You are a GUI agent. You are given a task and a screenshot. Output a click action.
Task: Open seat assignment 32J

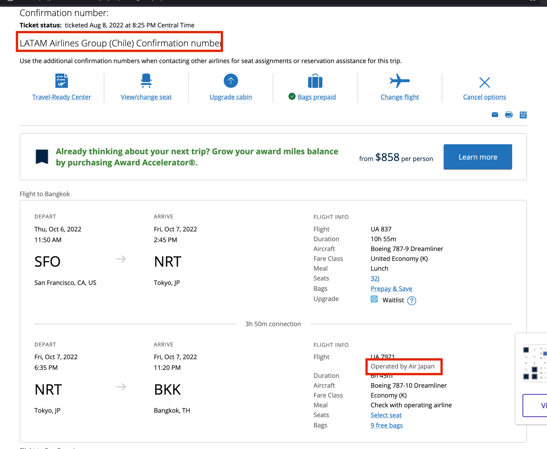pos(375,278)
